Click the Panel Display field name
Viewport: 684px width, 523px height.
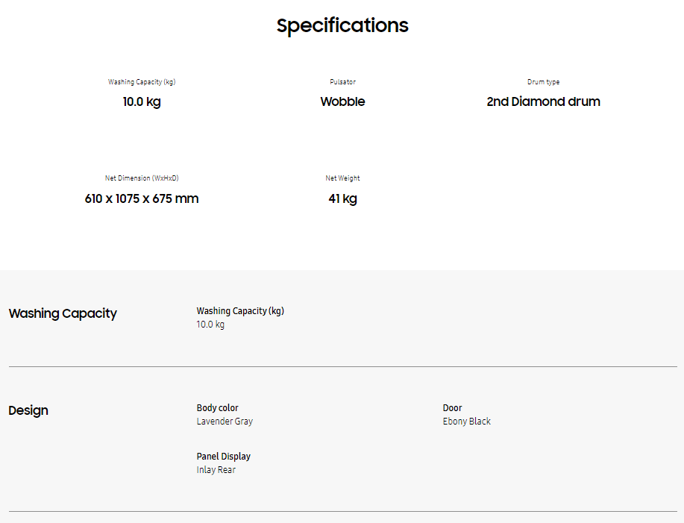[223, 457]
